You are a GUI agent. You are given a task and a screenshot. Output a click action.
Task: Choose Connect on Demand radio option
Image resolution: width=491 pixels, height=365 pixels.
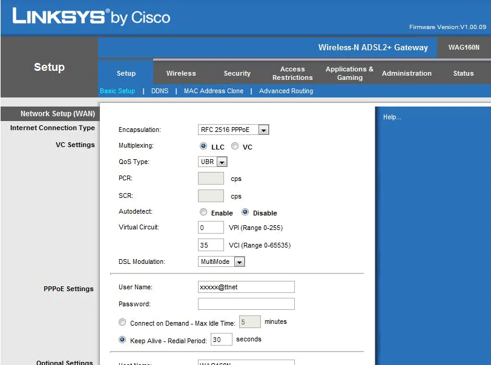tap(123, 323)
